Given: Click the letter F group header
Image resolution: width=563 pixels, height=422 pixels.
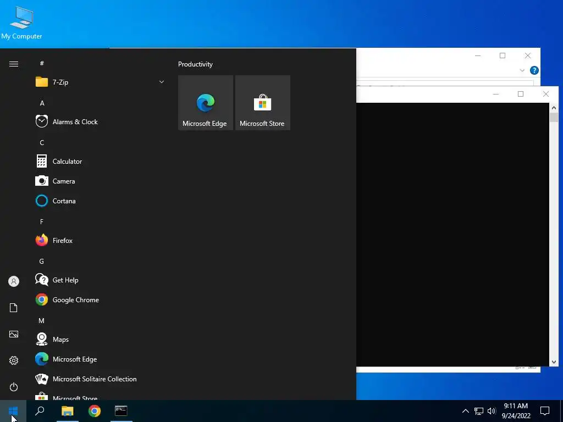Looking at the screenshot, I should pos(42,222).
